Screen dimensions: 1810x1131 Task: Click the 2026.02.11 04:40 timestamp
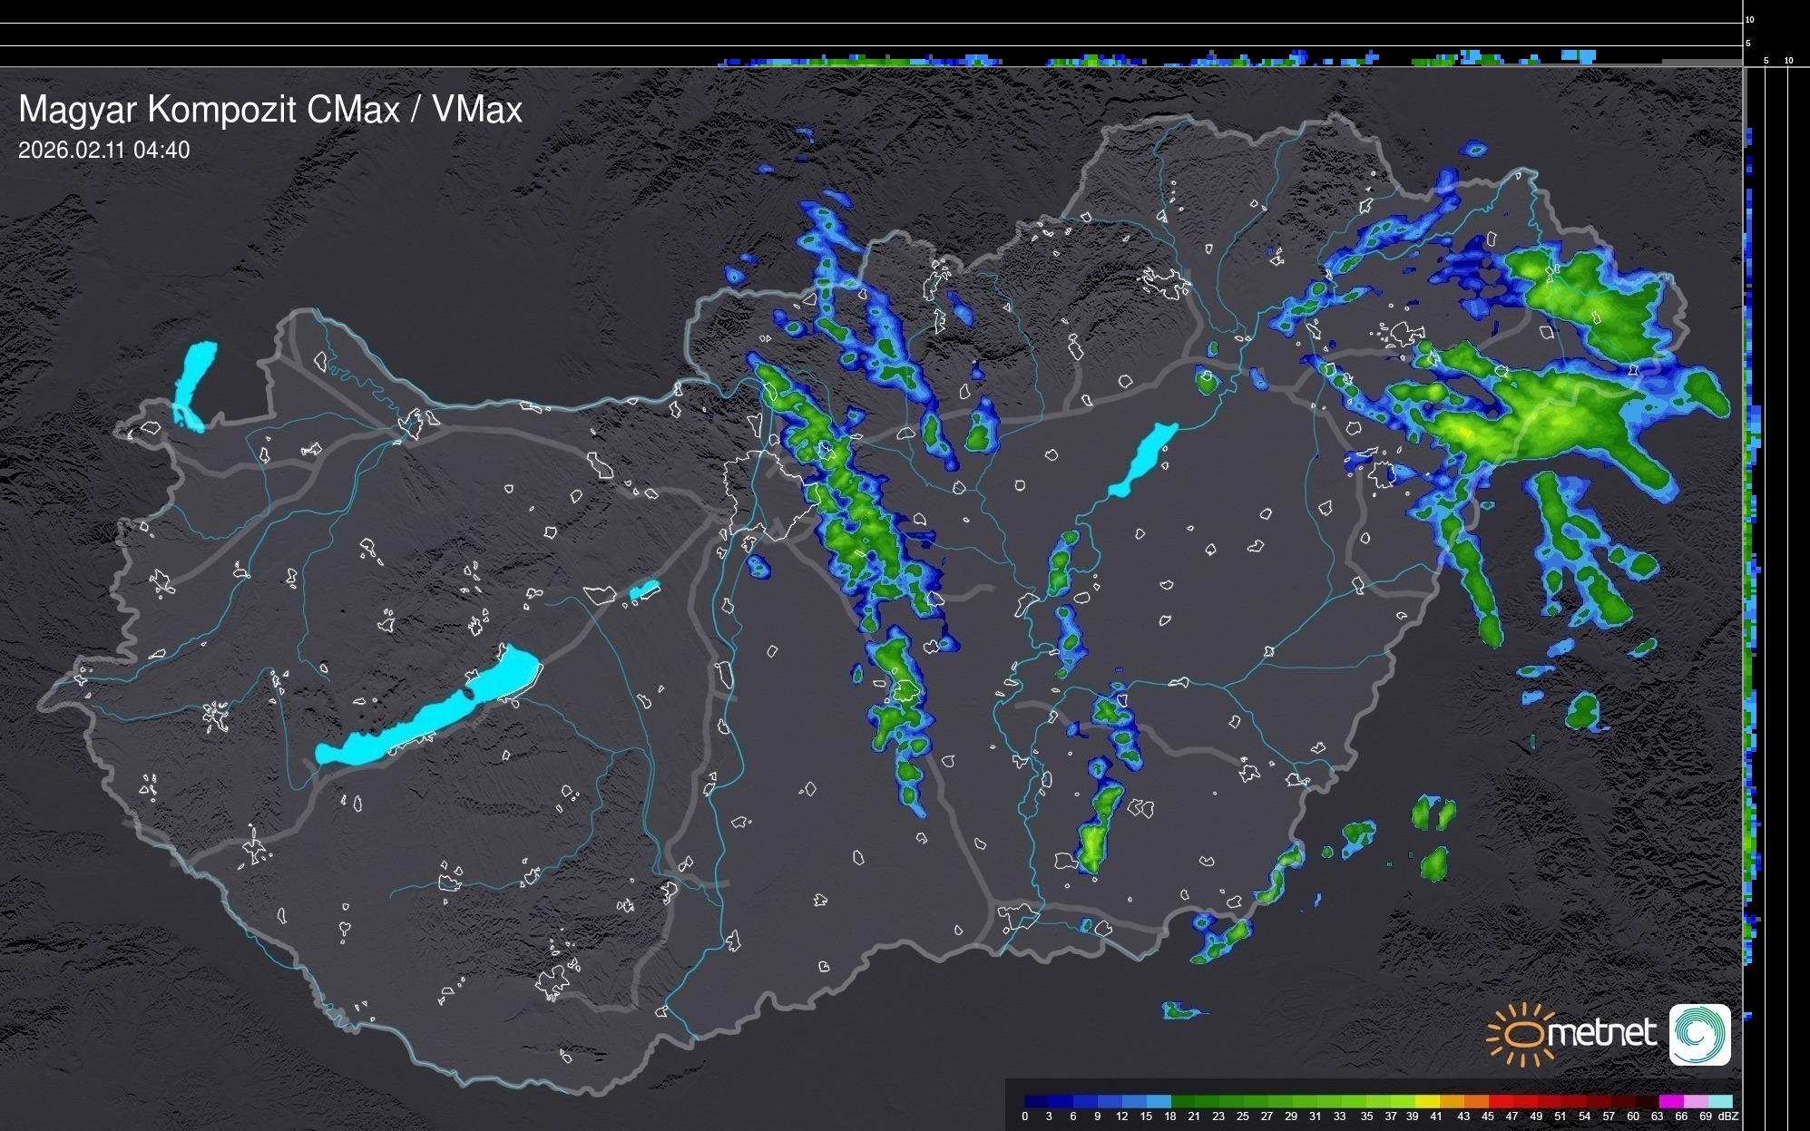pyautogui.click(x=104, y=151)
